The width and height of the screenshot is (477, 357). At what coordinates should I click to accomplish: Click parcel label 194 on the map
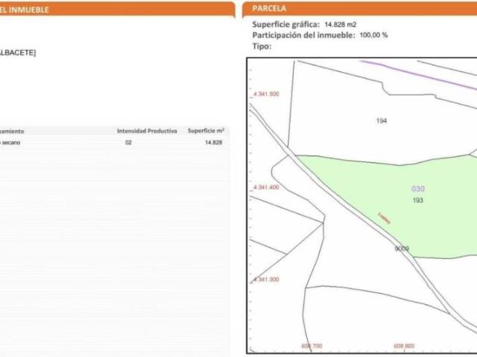point(382,120)
